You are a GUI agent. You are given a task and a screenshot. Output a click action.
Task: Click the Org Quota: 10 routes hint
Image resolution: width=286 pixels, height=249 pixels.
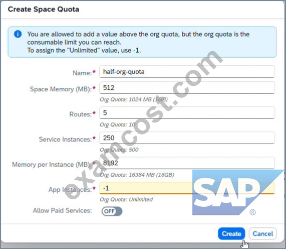click(118, 125)
